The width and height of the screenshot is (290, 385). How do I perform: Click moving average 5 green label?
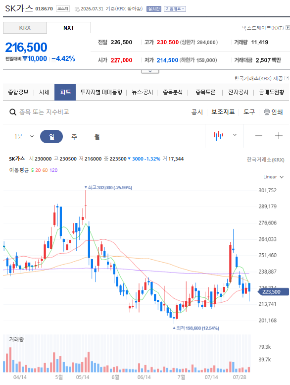coord(32,170)
